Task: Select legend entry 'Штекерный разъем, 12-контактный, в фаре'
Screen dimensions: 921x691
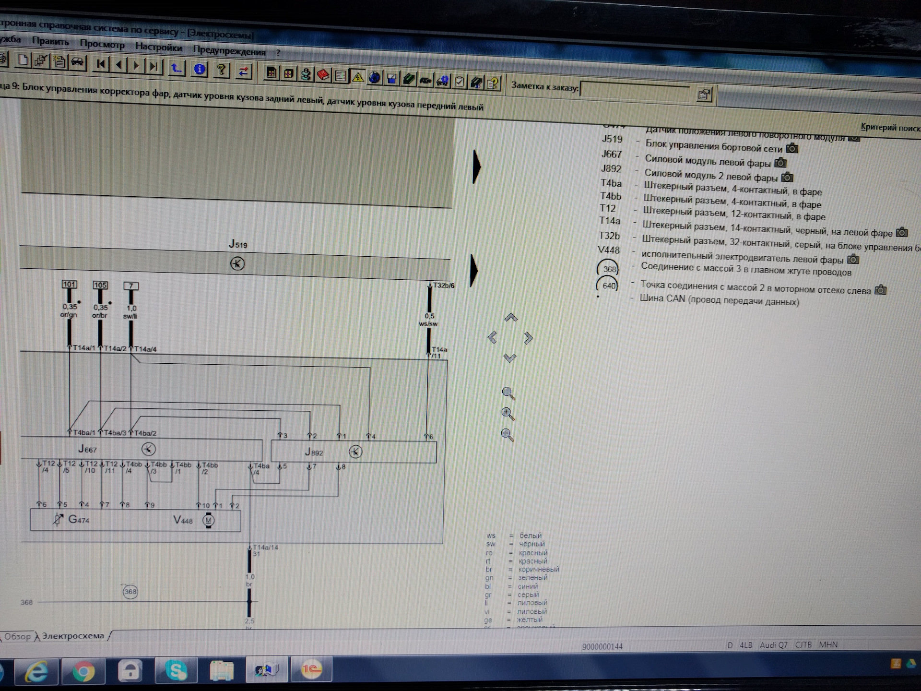Action: [x=734, y=214]
